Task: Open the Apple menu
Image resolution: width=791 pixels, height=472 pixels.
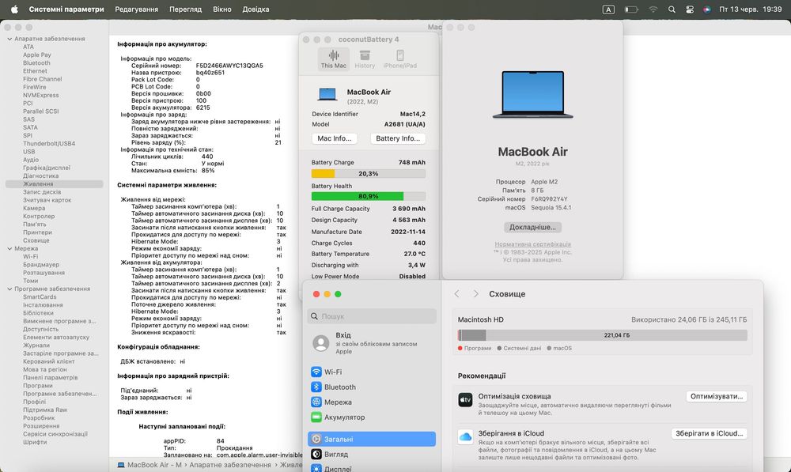Action: tap(14, 9)
